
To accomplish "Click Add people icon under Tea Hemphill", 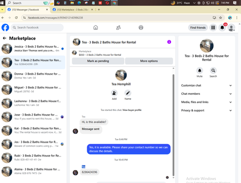I will point(114,93).
